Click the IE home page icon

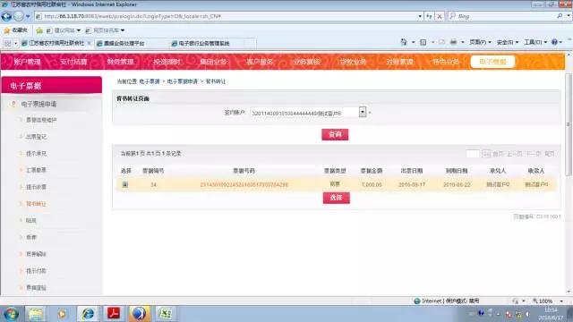[x=404, y=42]
